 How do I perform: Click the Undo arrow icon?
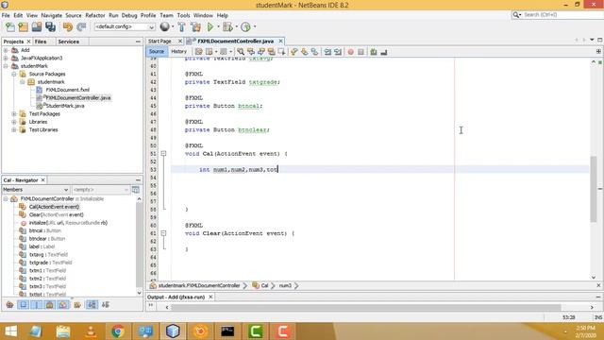pos(68,26)
